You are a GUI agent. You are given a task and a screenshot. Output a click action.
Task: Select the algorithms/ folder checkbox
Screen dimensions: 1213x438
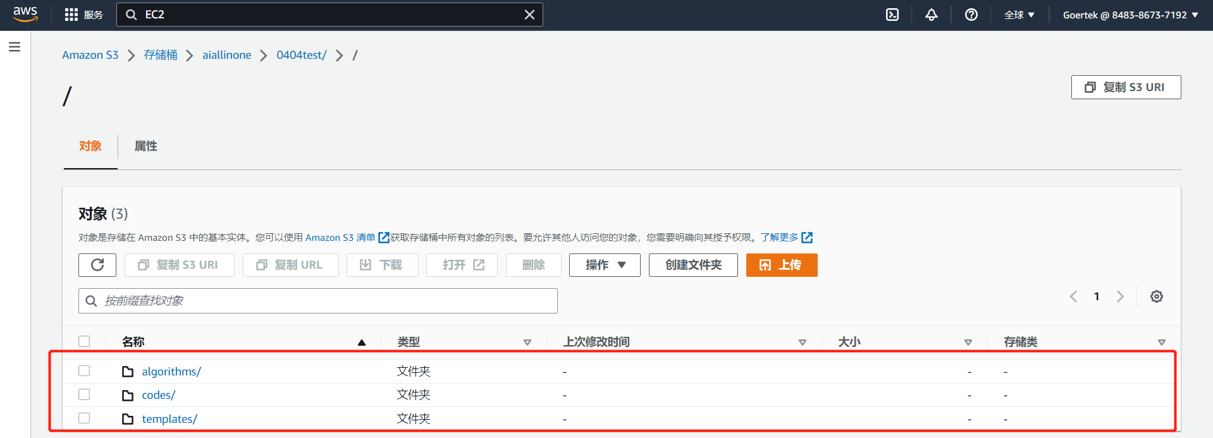pos(84,371)
